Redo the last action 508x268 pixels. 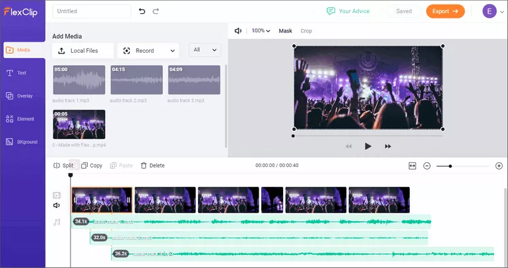(x=156, y=11)
